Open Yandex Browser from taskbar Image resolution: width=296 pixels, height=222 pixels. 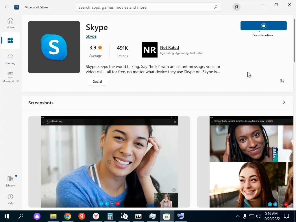point(96,216)
